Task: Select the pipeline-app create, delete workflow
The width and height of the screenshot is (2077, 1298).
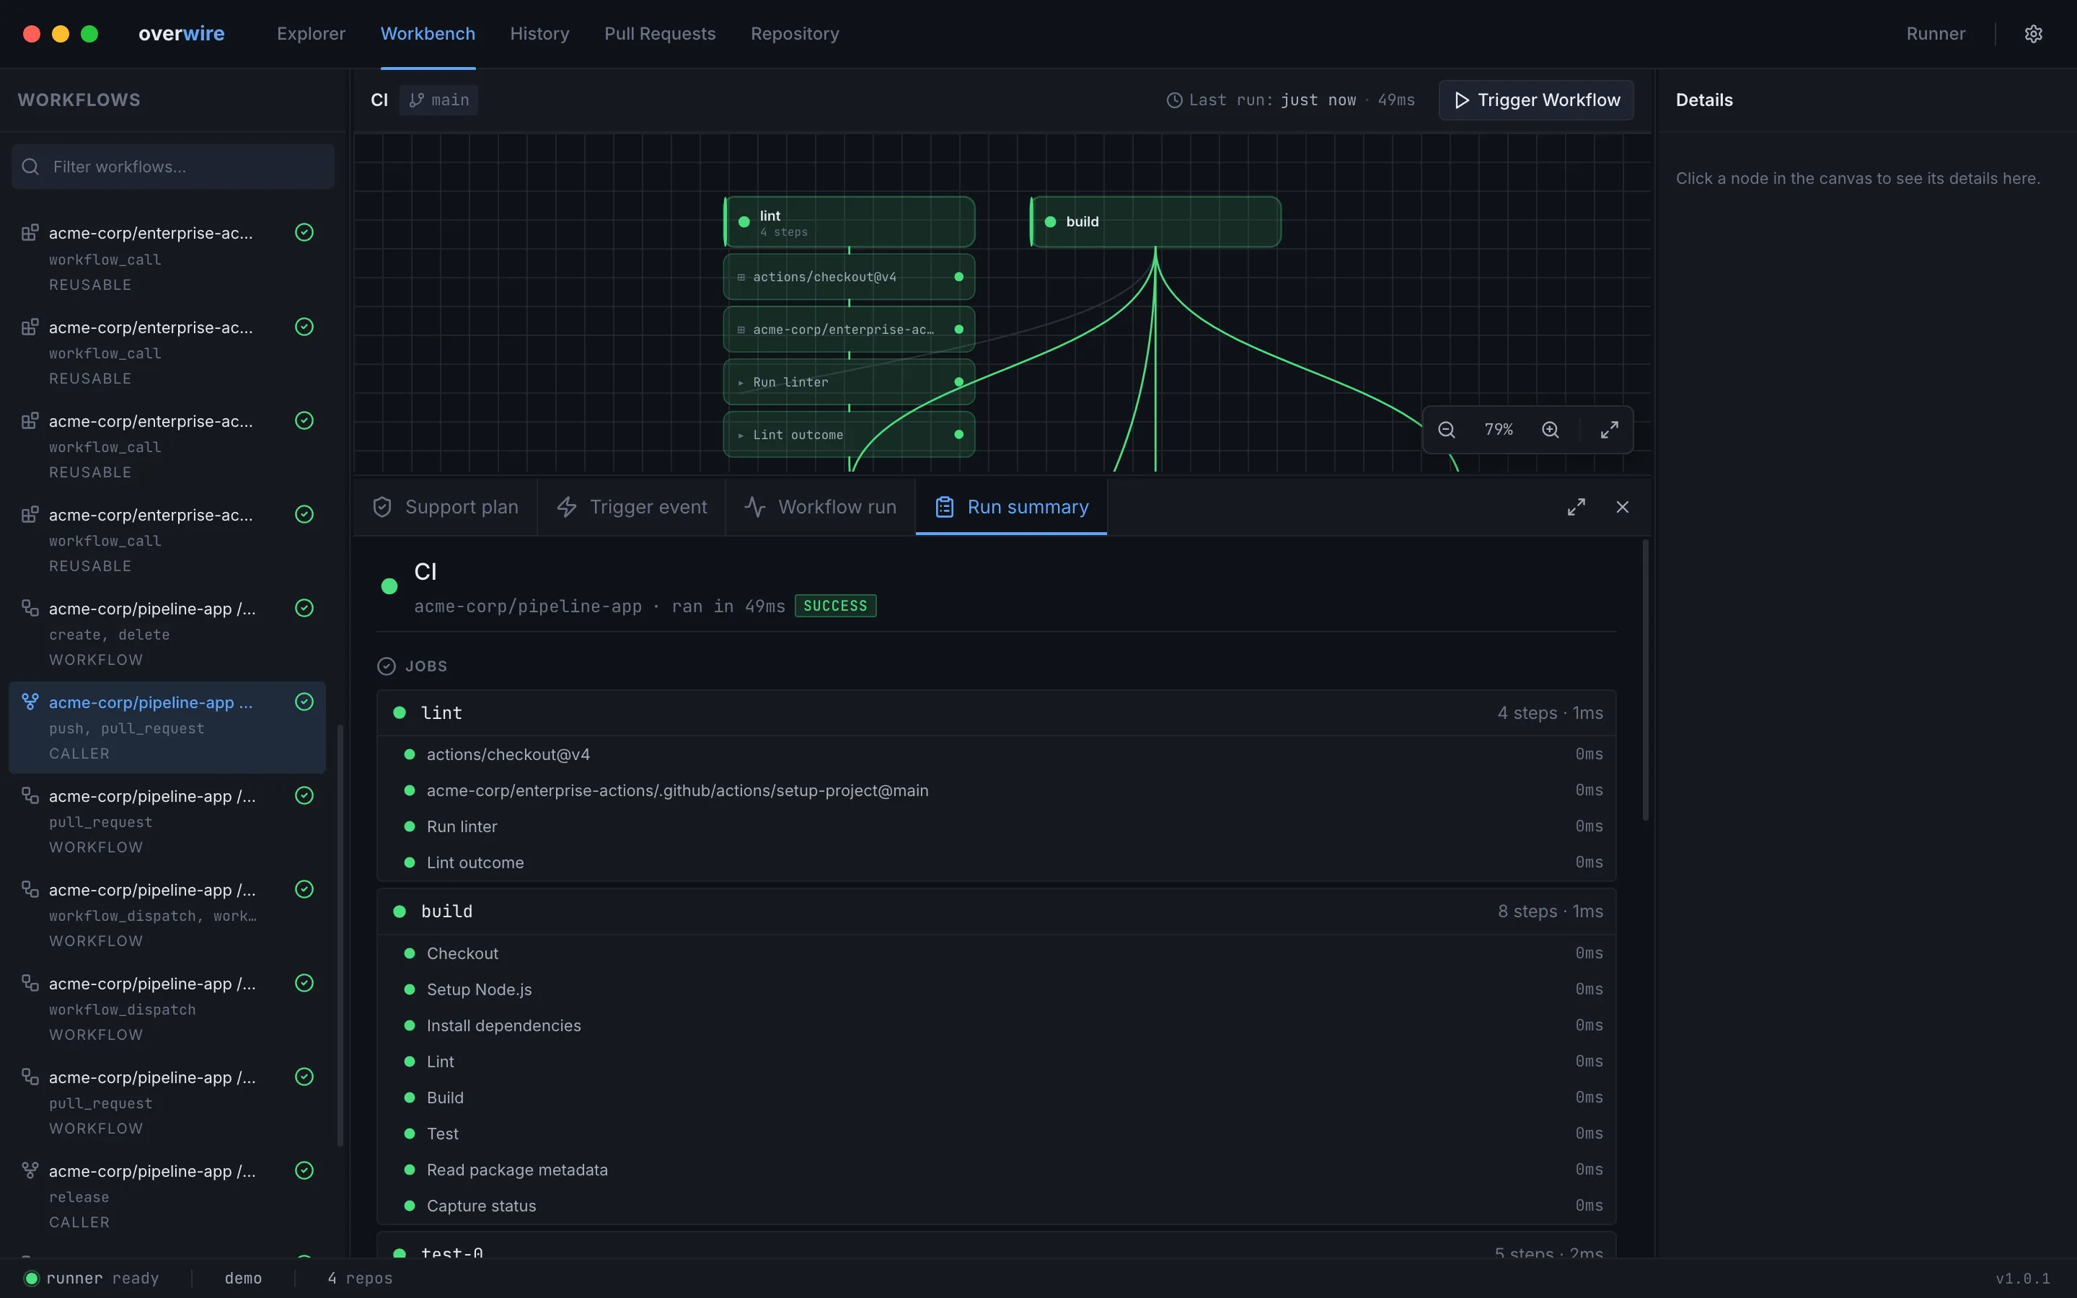Action: 167,635
